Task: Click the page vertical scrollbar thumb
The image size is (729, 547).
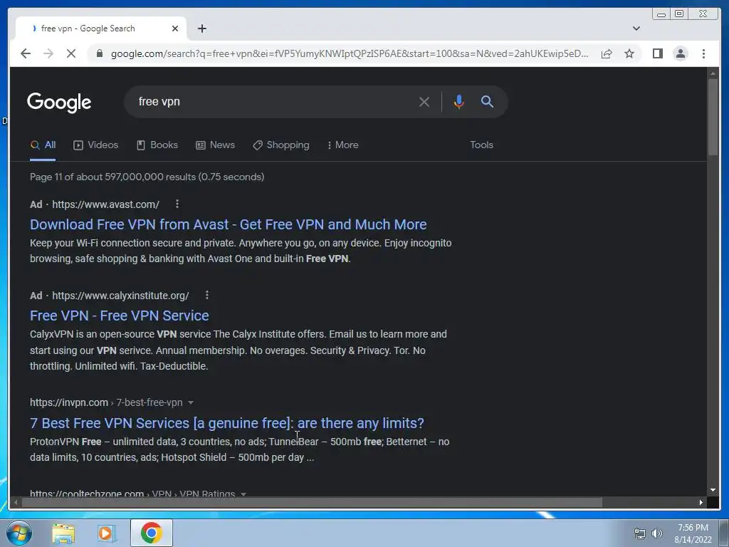Action: point(713,116)
